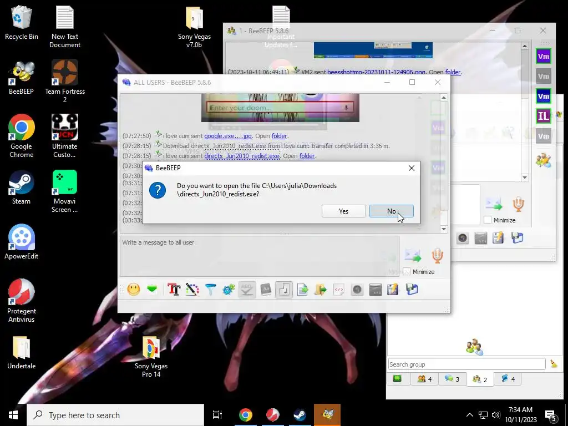Click the microphone icon in the '1 - BeeBEEP' window
The image size is (568, 426).
click(x=519, y=204)
